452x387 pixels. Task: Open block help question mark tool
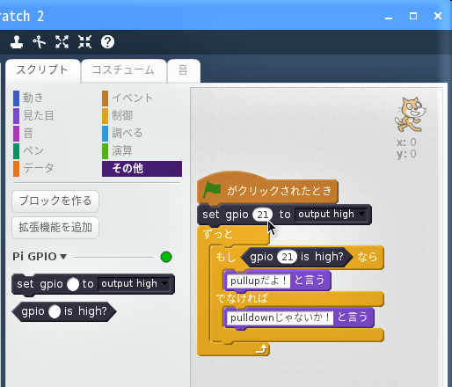[x=107, y=42]
